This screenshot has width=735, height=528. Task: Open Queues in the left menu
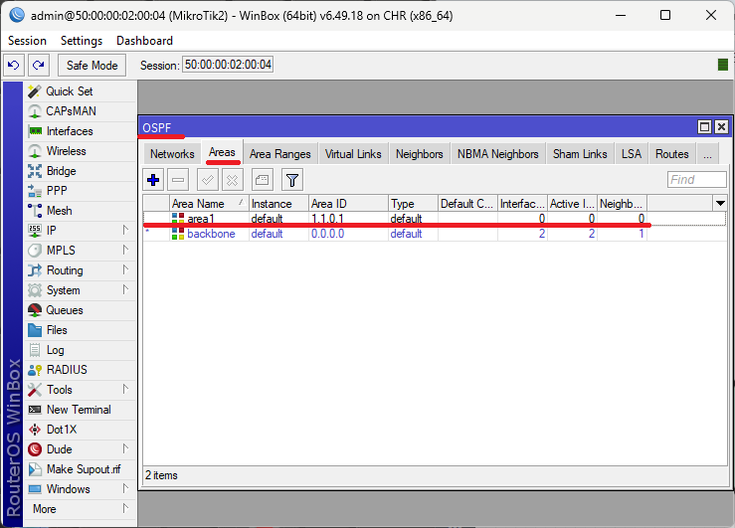66,310
